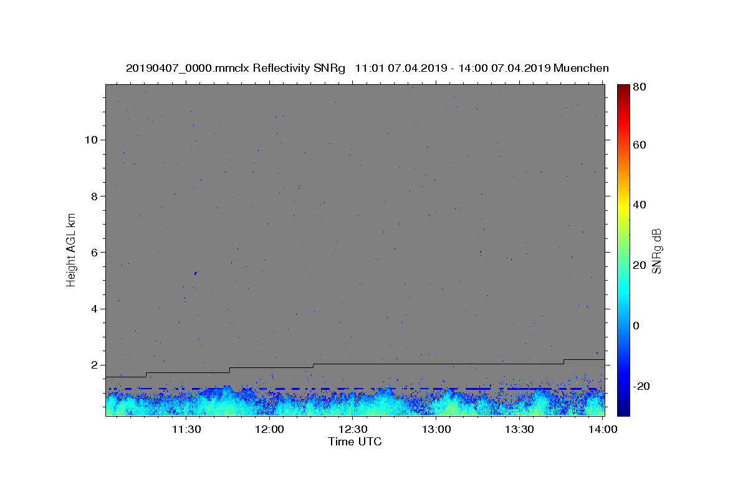Screen dimensions: 748x499
Task: Click the height axis label 6
Action: (95, 252)
